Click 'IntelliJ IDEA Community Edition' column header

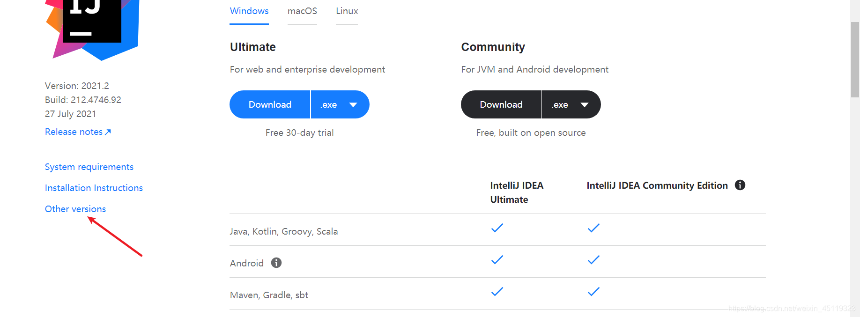pos(657,185)
